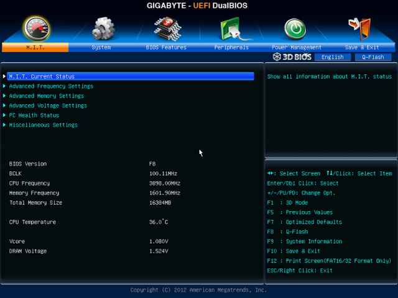Click the DRAM Voltage value 1.524V

(159, 251)
